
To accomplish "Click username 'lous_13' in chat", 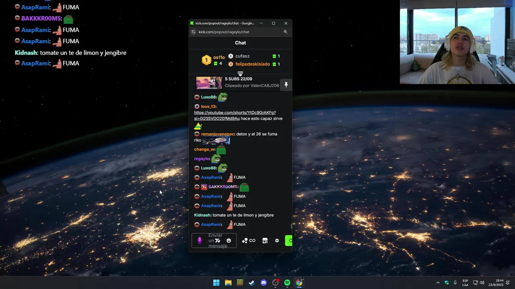I will pyautogui.click(x=208, y=106).
